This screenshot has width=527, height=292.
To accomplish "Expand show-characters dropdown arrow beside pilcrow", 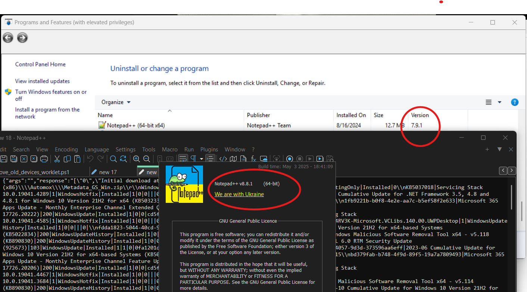I will (x=202, y=159).
